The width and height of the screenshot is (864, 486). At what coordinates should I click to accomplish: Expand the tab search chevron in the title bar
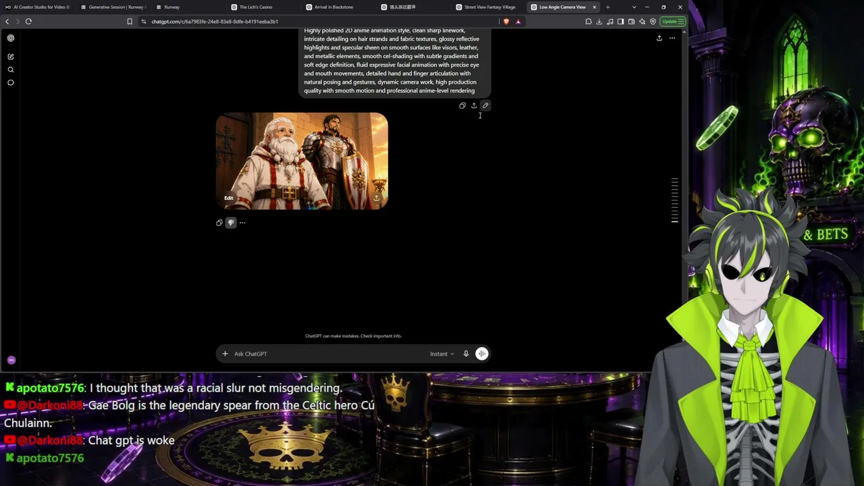[x=634, y=7]
